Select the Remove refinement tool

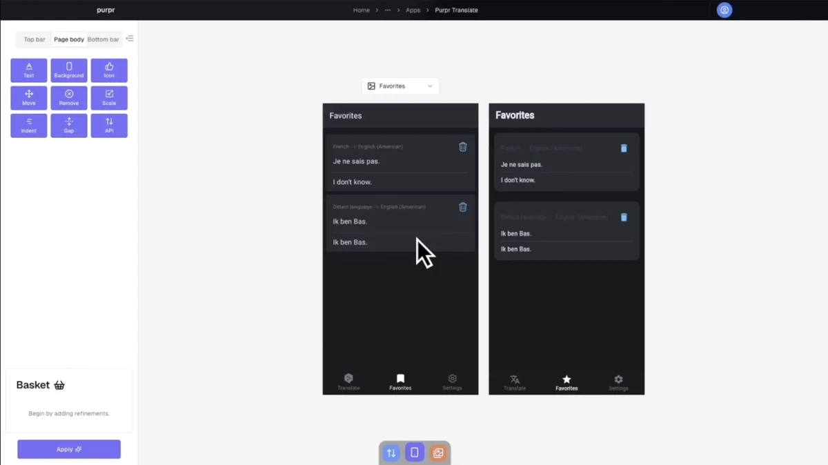coord(69,98)
